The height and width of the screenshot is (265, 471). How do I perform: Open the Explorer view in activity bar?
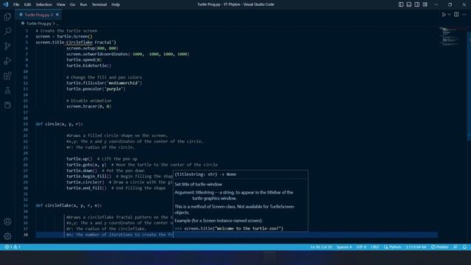point(7,16)
